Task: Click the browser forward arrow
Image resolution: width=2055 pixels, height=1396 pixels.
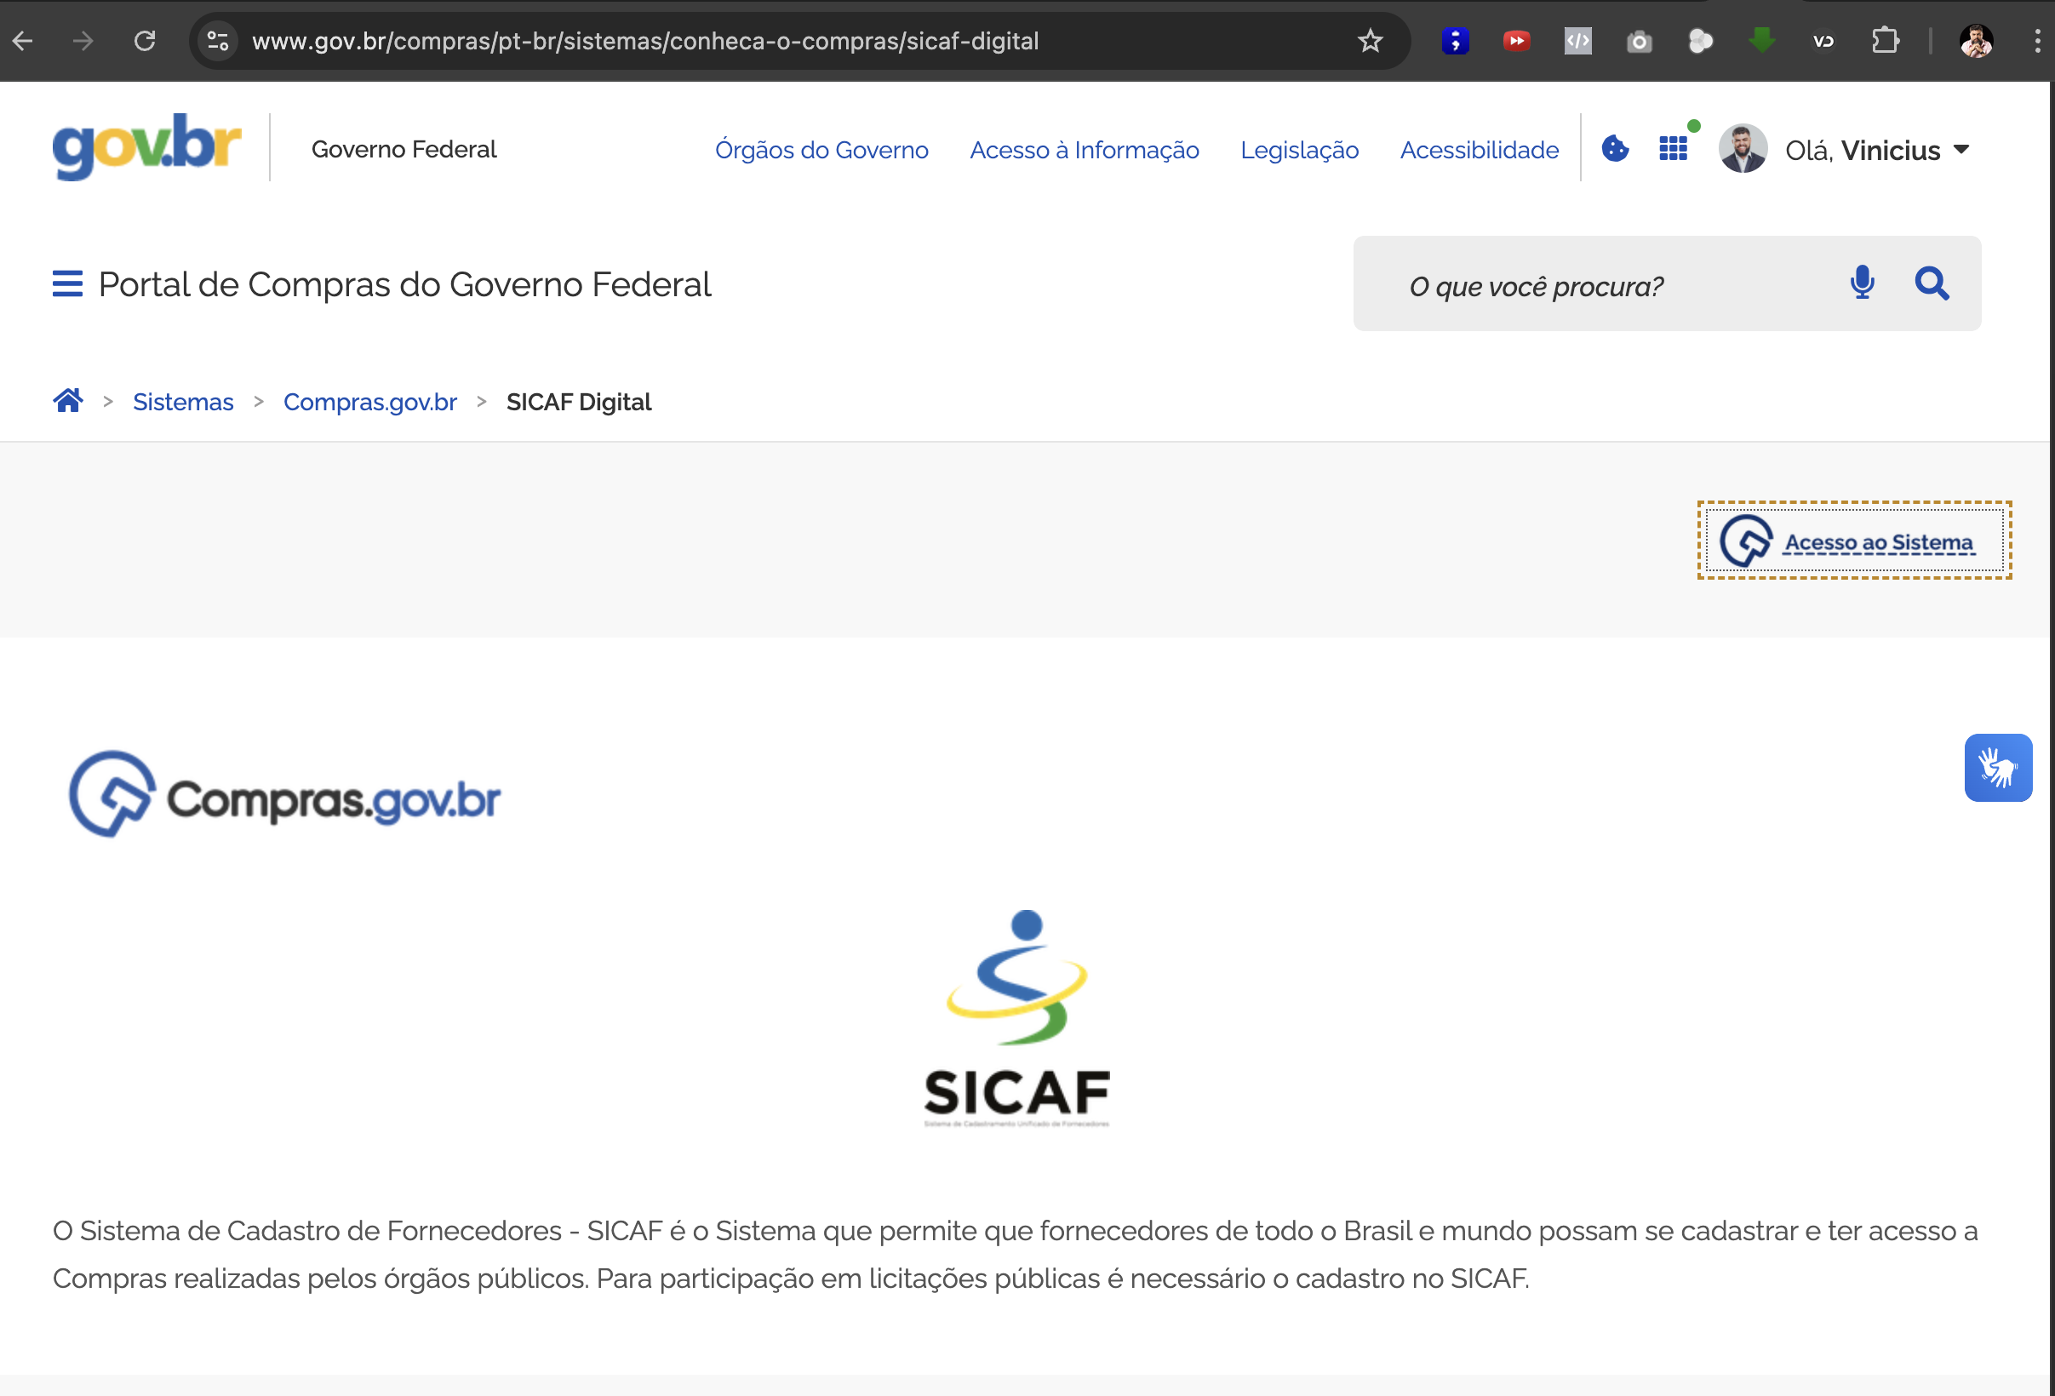Action: 83,41
